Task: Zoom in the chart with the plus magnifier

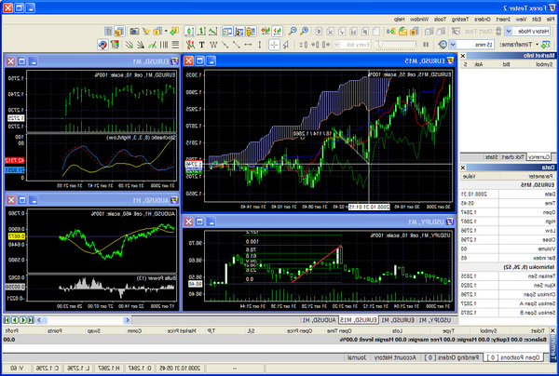Action: click(304, 31)
